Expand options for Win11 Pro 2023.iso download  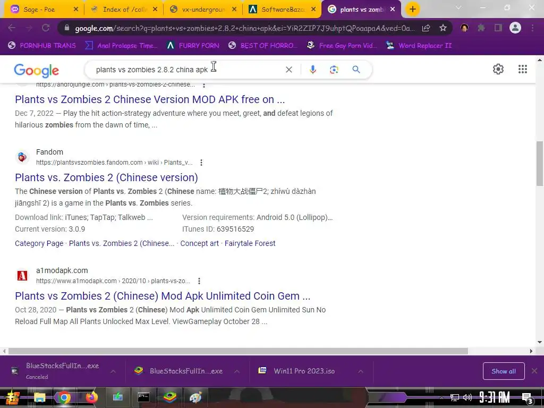(x=361, y=371)
